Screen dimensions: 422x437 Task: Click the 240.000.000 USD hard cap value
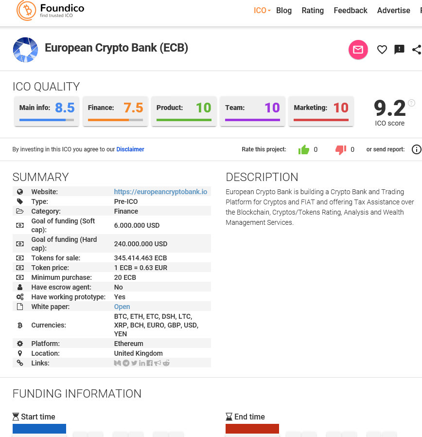click(141, 244)
